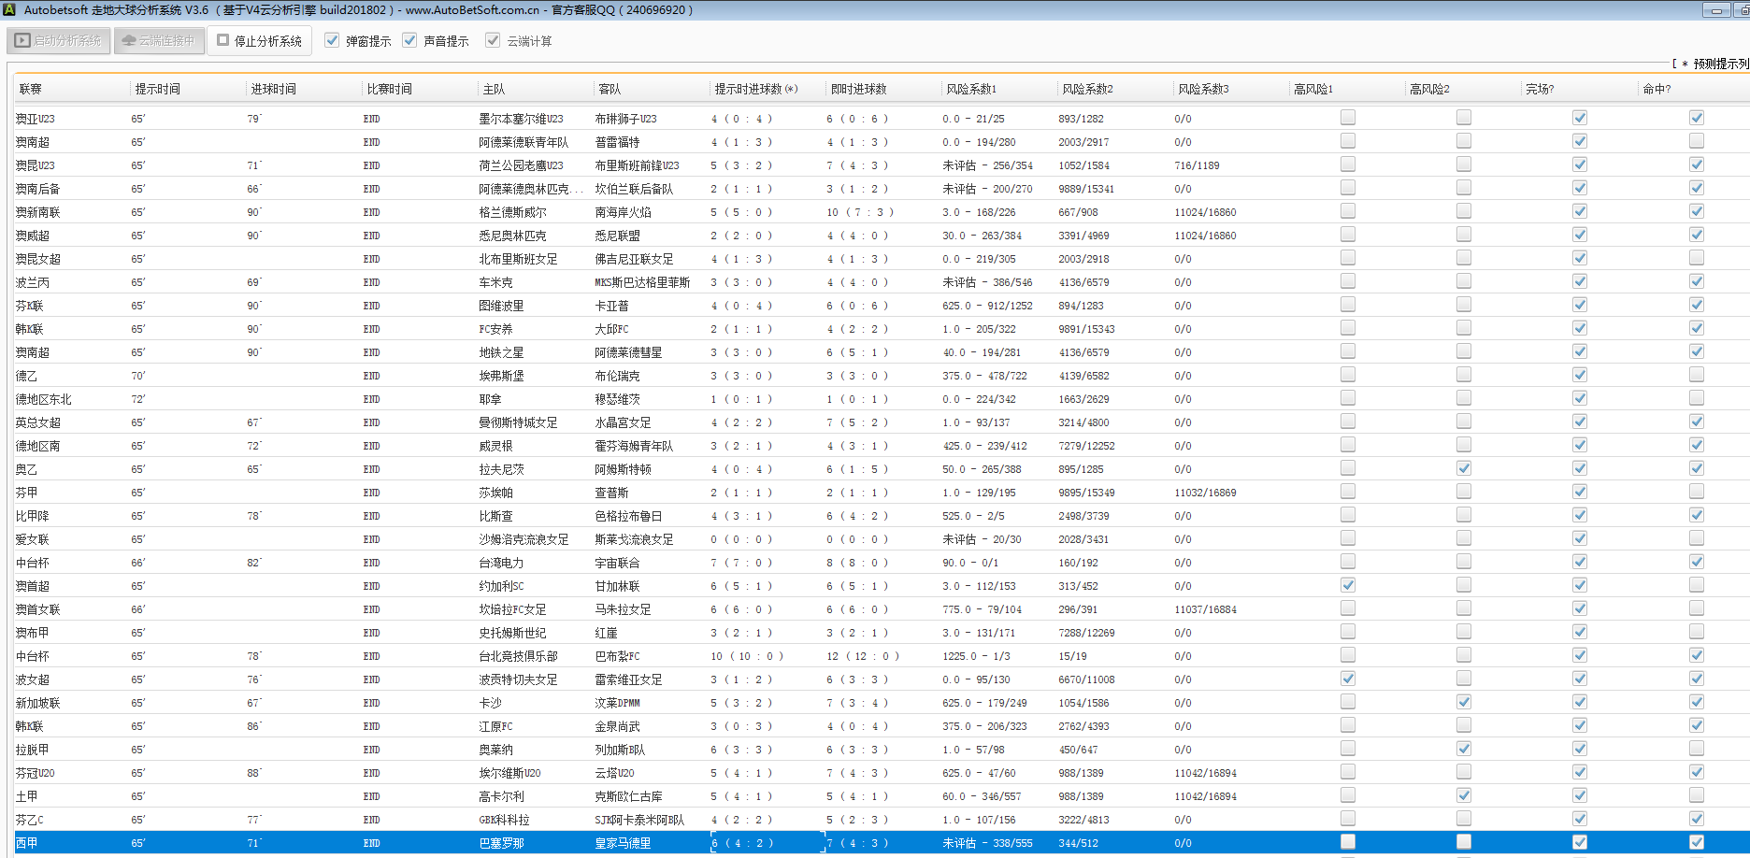Screen dimensions: 1750x858
Task: Click the 风险系数1 column header
Action: (x=970, y=89)
